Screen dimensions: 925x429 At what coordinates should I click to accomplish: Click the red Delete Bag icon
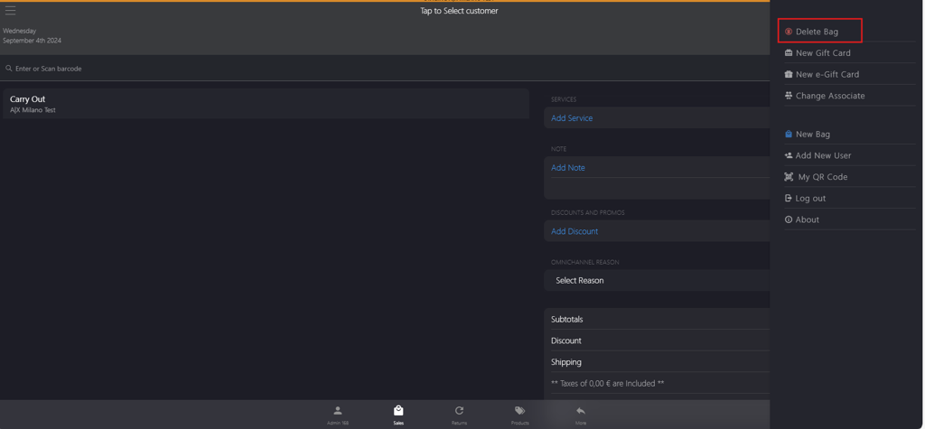(x=789, y=32)
